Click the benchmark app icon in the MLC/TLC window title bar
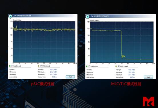 pyautogui.click(x=87, y=17)
